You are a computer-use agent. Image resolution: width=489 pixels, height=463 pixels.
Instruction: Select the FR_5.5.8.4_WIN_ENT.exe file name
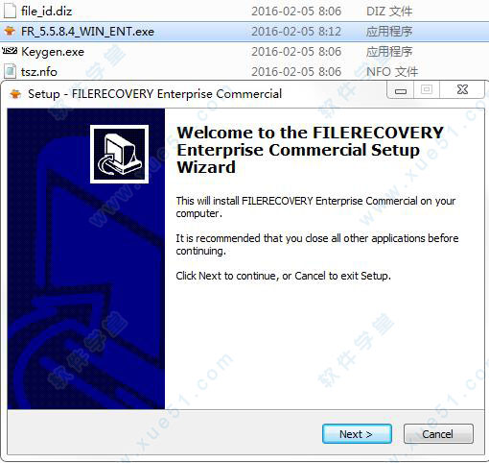click(87, 32)
